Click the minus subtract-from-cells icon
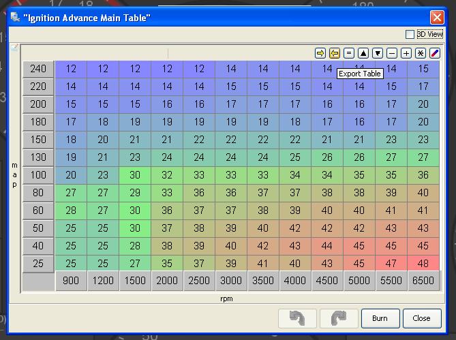This screenshot has width=456, height=340. coord(392,53)
